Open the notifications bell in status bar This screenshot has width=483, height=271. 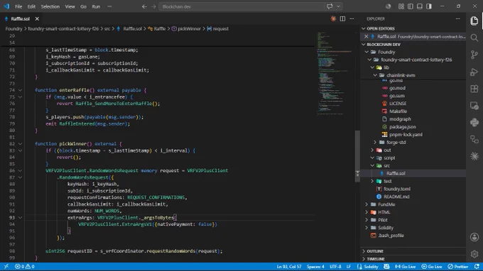pyautogui.click(x=477, y=266)
